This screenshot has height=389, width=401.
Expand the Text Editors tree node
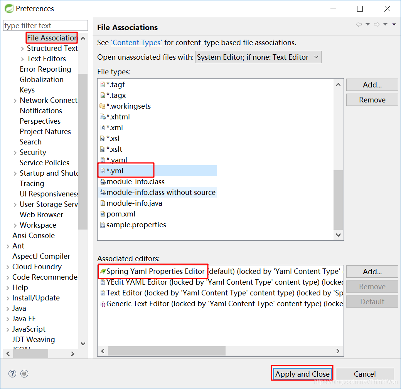click(x=22, y=59)
